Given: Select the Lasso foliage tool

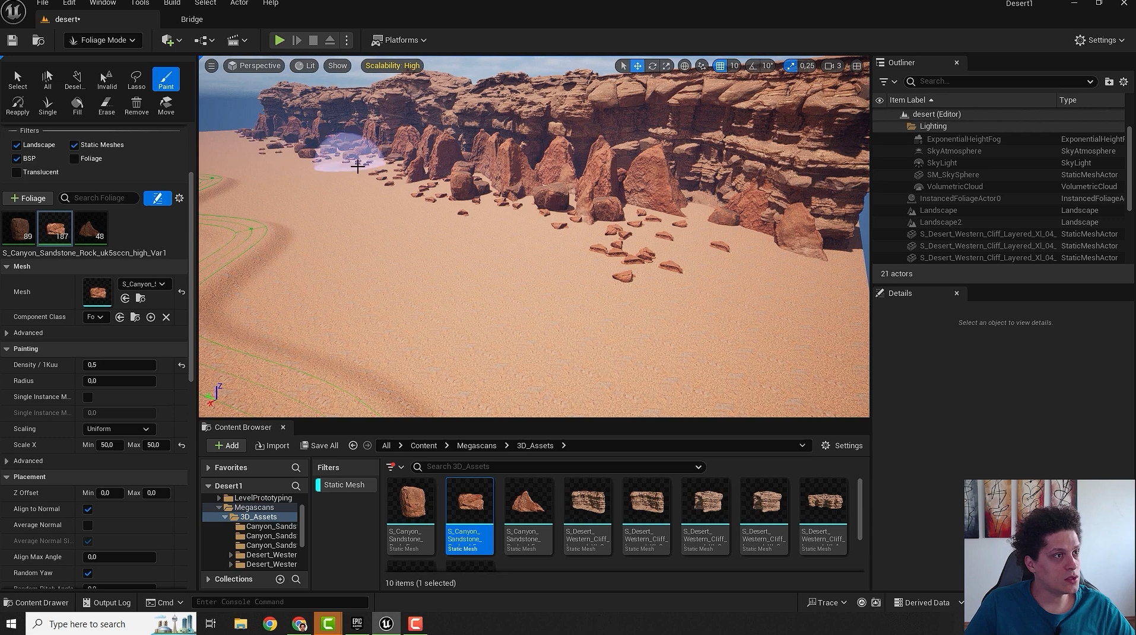Looking at the screenshot, I should 136,79.
